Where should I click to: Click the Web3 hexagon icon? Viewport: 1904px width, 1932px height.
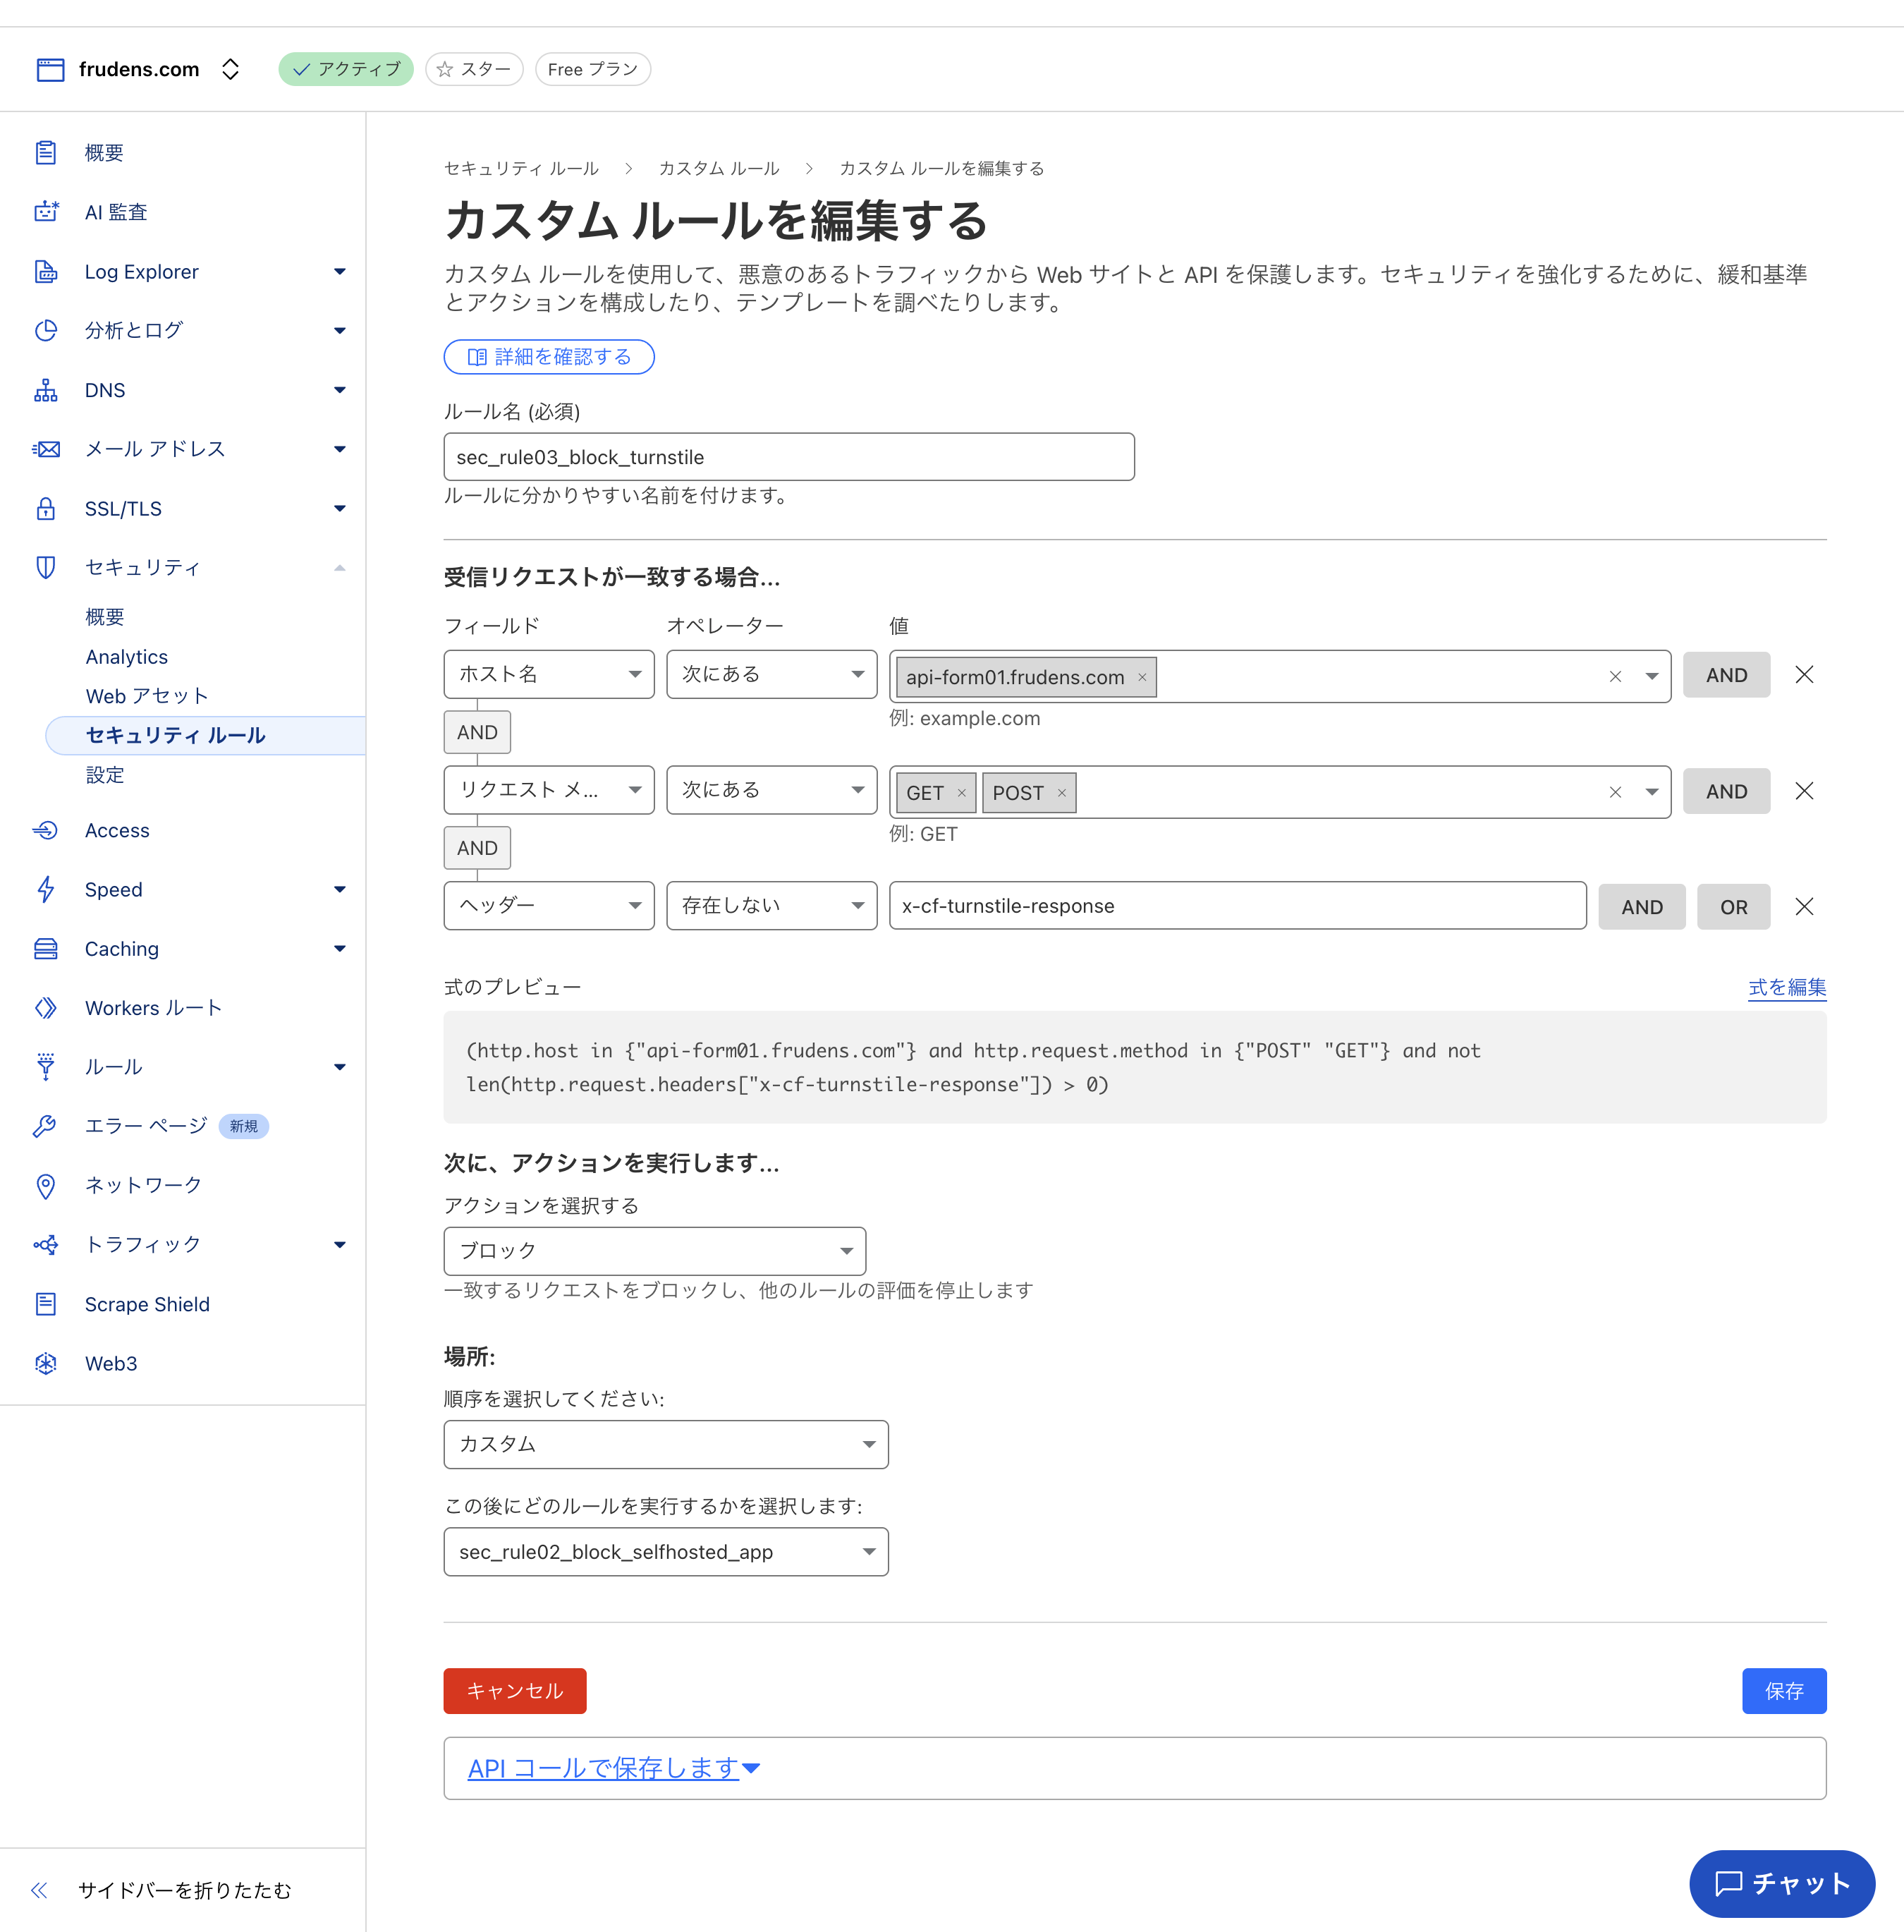46,1363
